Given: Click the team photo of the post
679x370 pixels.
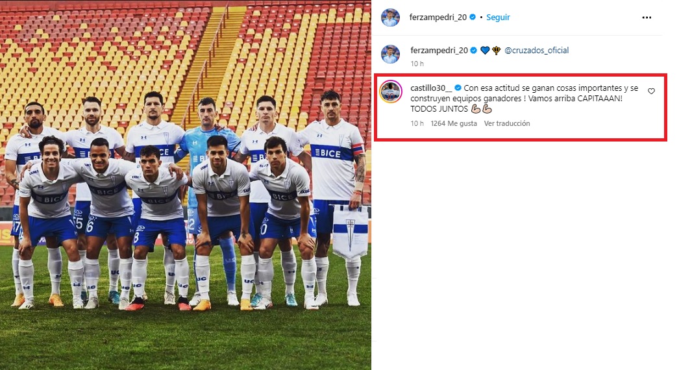Looking at the screenshot, I should [x=186, y=185].
